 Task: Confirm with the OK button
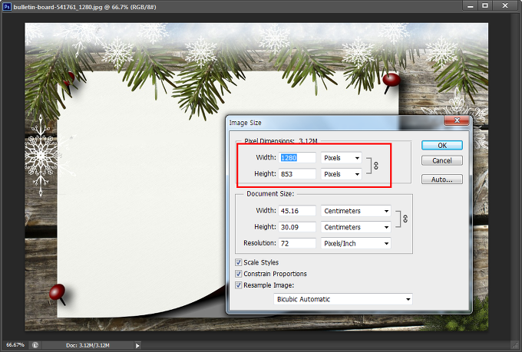click(x=442, y=146)
